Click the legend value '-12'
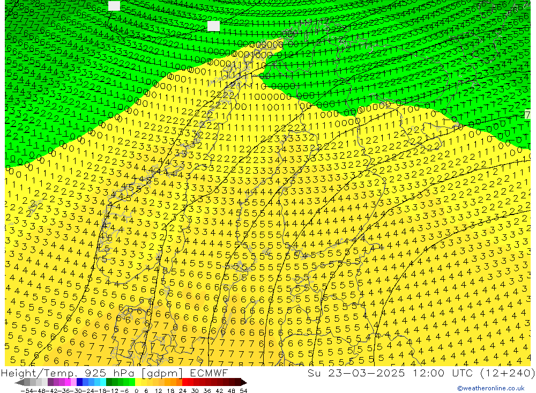 (x=112, y=391)
